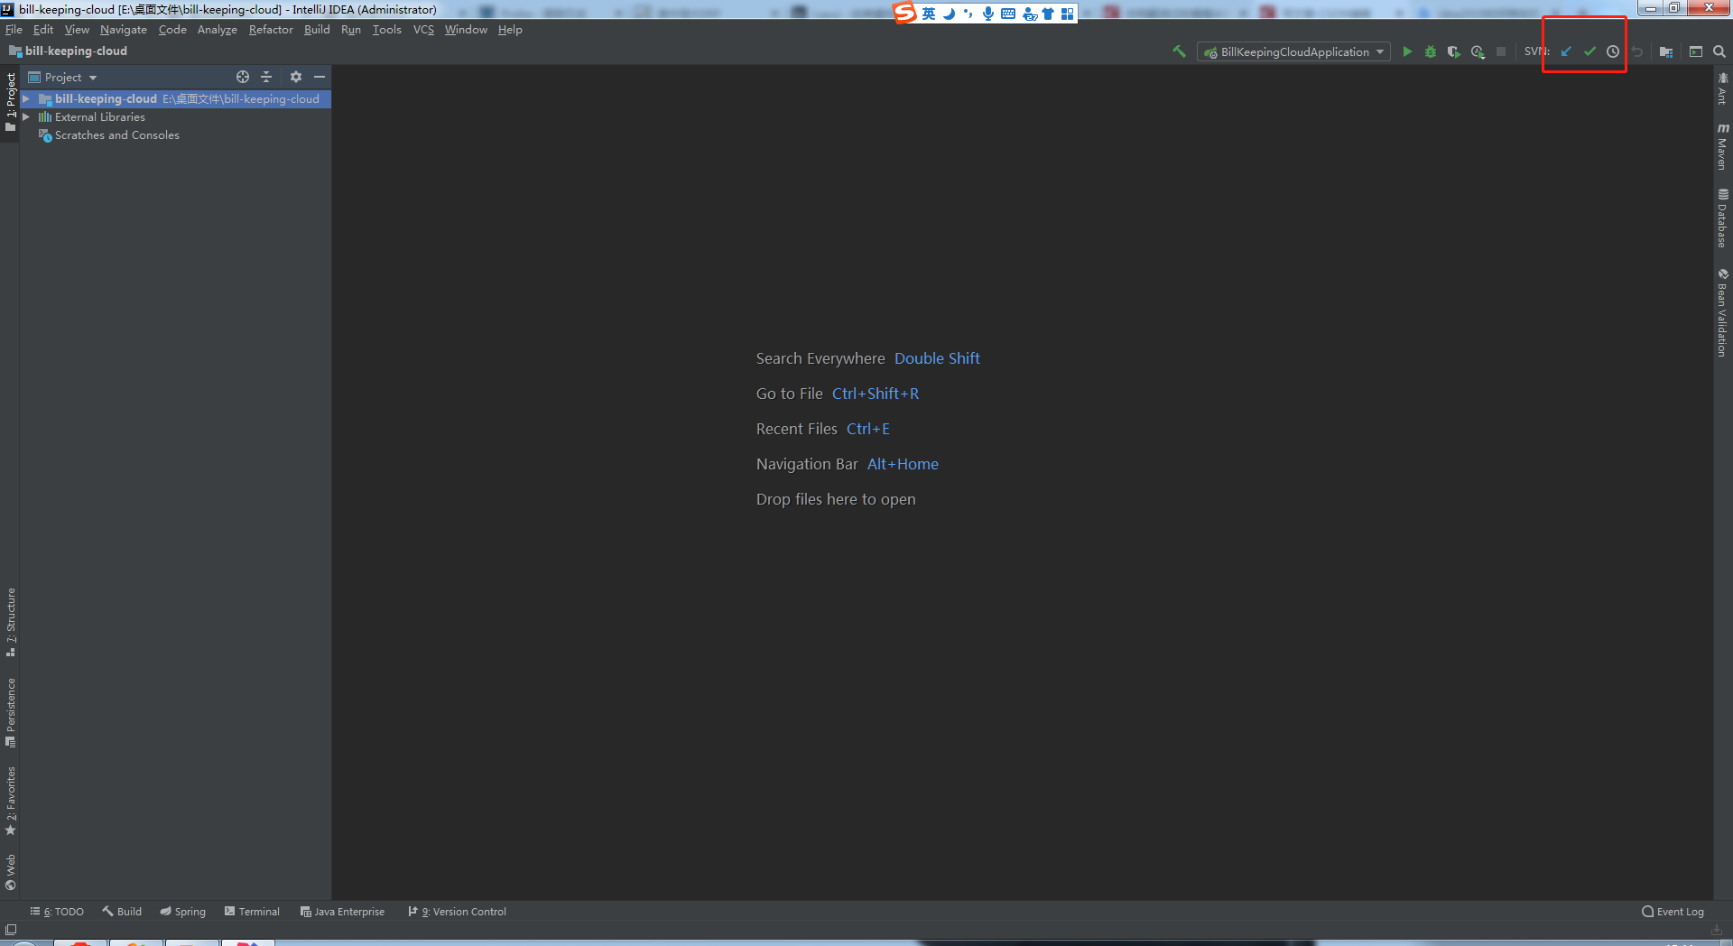Viewport: 1733px width, 946px height.
Task: Click the Sogou toolbox grid icon
Action: coord(1068,14)
